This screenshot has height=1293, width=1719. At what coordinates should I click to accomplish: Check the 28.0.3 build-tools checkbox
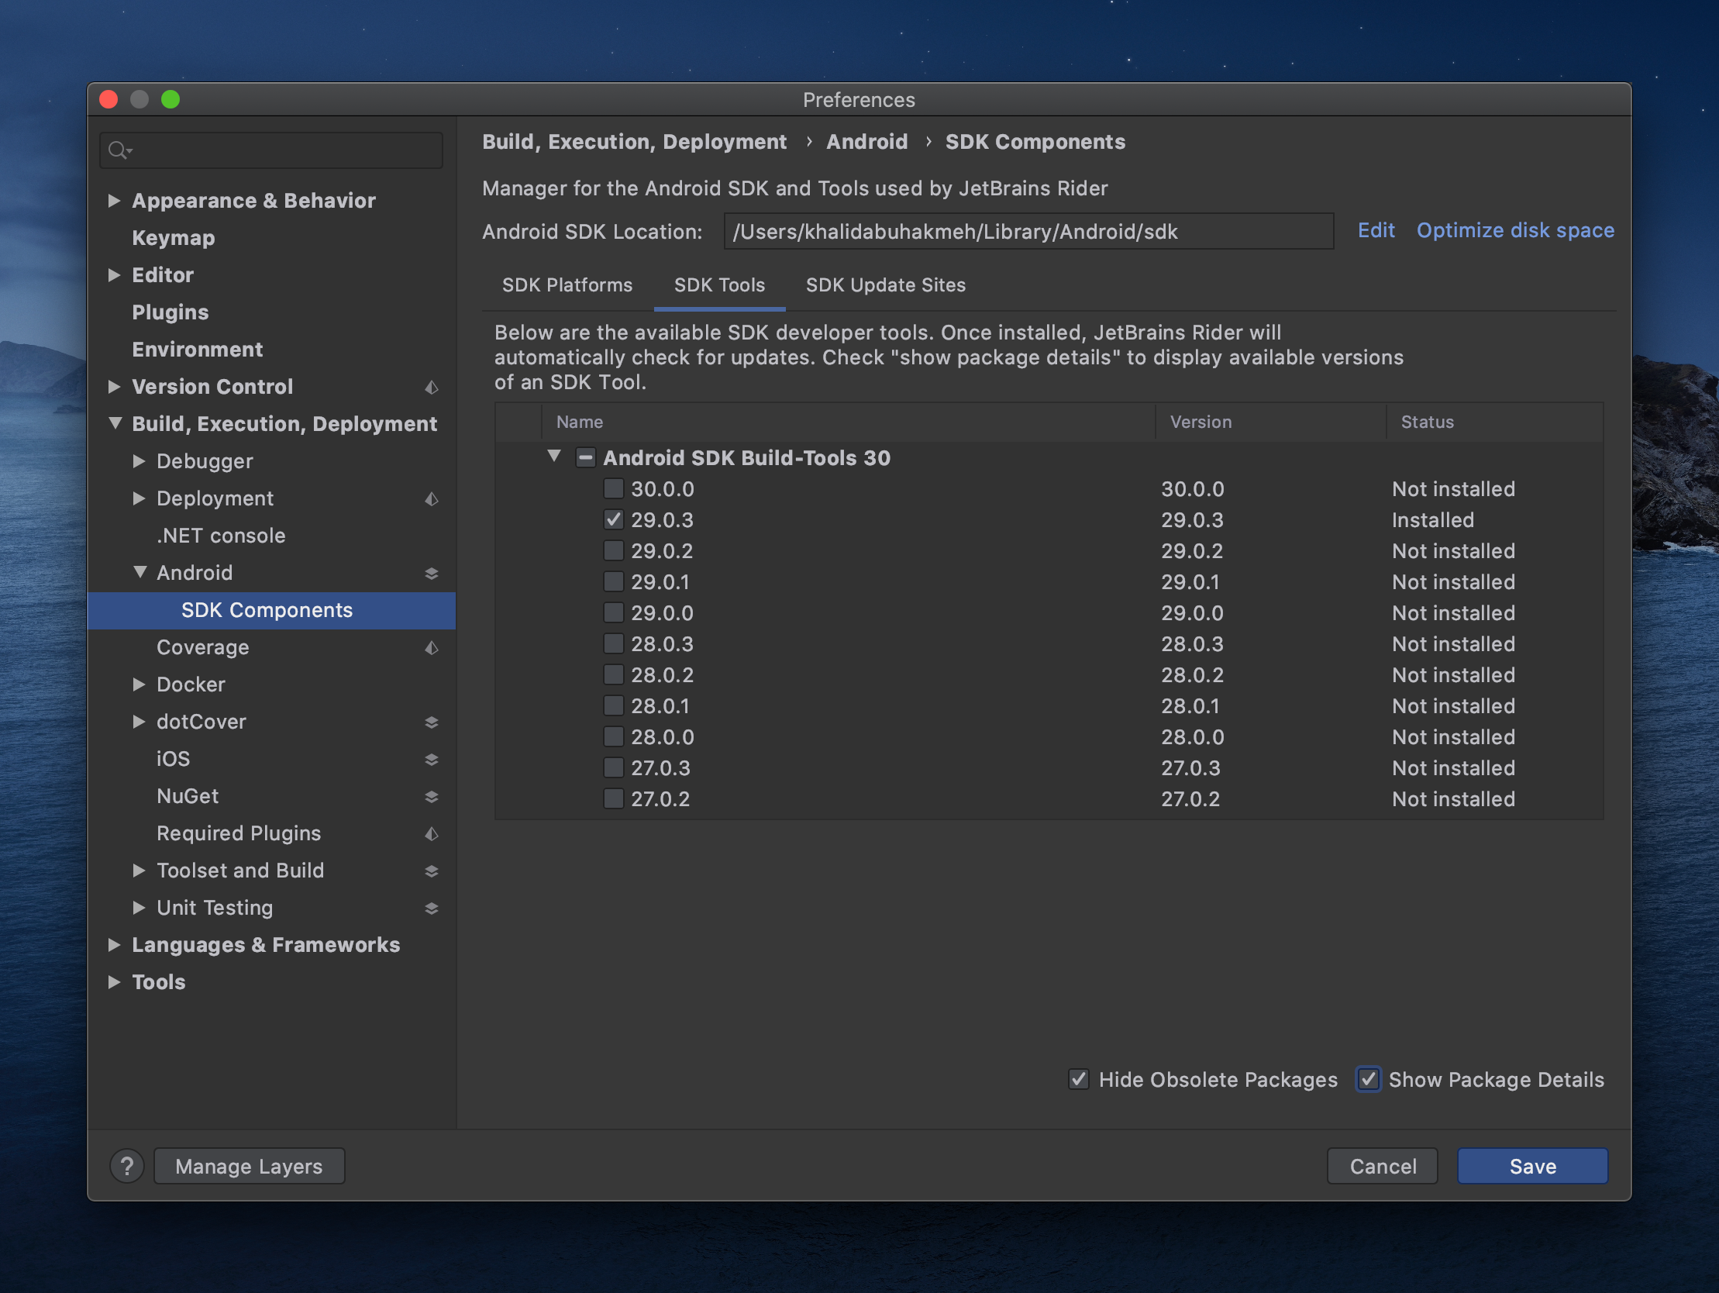tap(614, 643)
